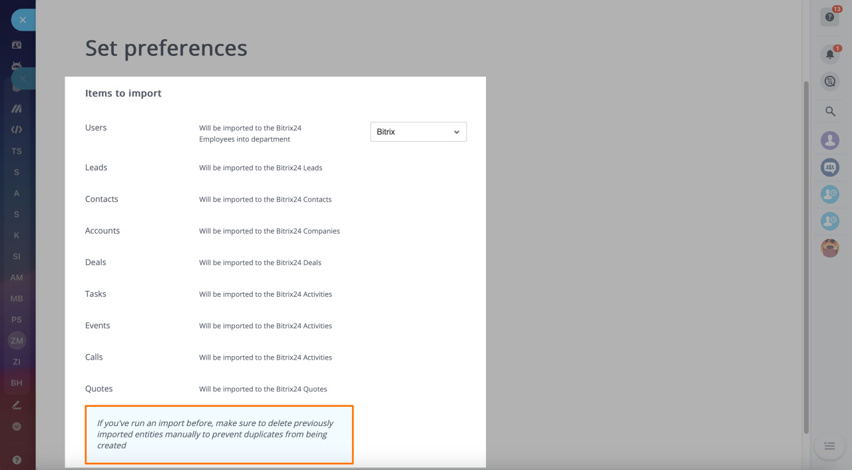
Task: Select the PS sidebar item
Action: [x=17, y=320]
